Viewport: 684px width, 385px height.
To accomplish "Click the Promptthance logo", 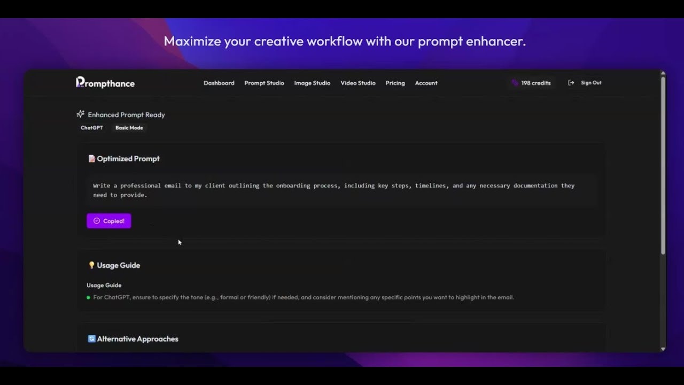I will [105, 82].
